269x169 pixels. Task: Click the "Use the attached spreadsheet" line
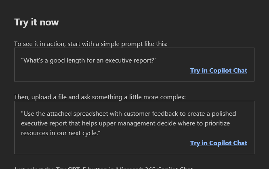point(128,114)
